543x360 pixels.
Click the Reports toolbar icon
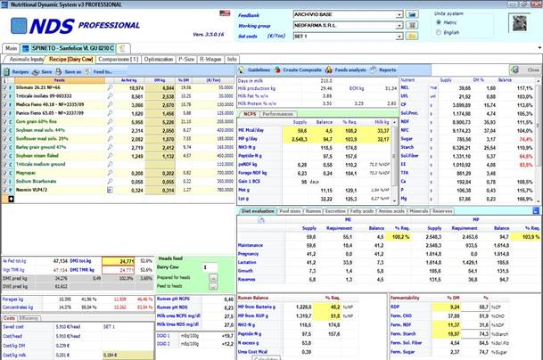pyautogui.click(x=374, y=70)
